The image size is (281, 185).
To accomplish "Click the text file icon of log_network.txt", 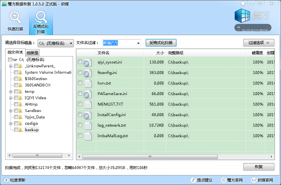I will click(88, 126).
